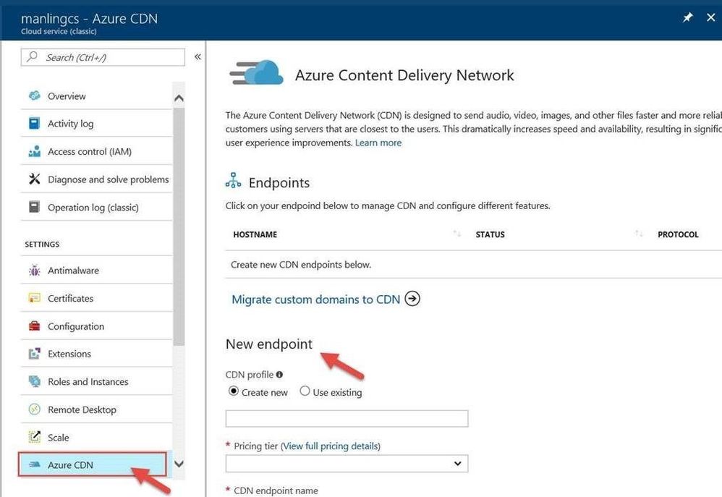Click the sidebar scroll down arrow
This screenshot has width=722, height=497.
[179, 464]
